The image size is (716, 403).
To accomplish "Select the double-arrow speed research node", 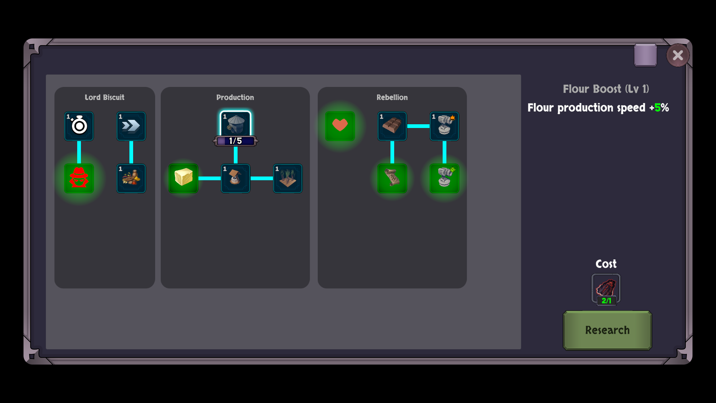I will coord(131,126).
